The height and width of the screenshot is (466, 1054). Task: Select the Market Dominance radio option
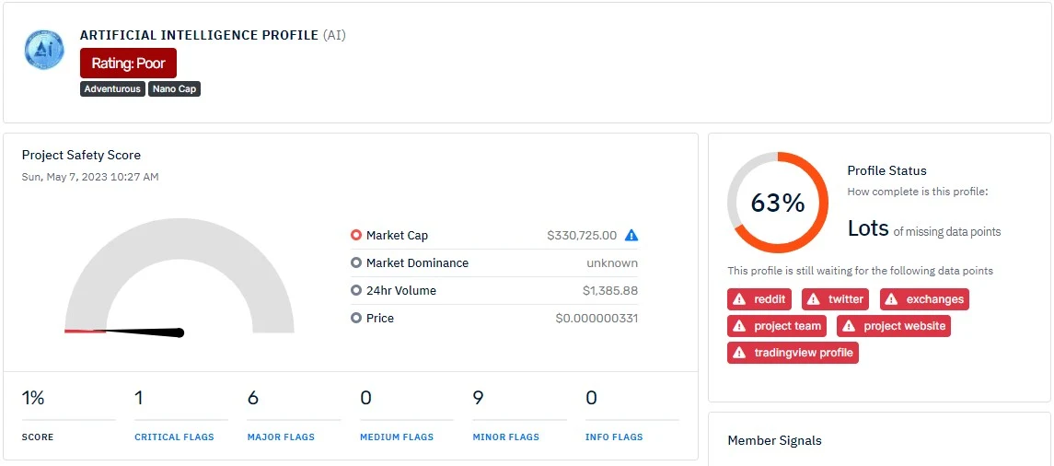[x=356, y=262]
